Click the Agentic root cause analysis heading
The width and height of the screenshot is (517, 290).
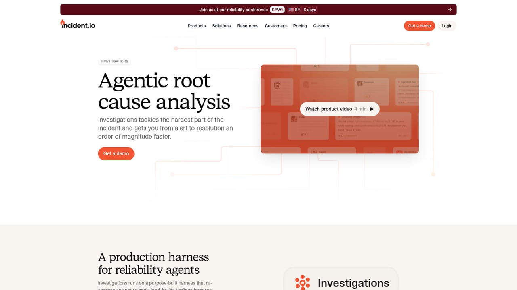point(164,91)
